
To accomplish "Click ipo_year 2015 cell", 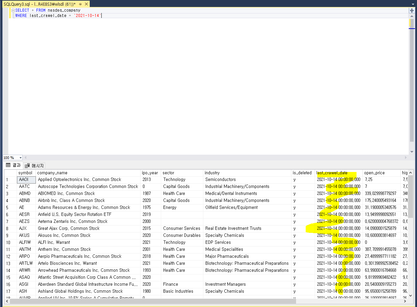I will point(151,229).
